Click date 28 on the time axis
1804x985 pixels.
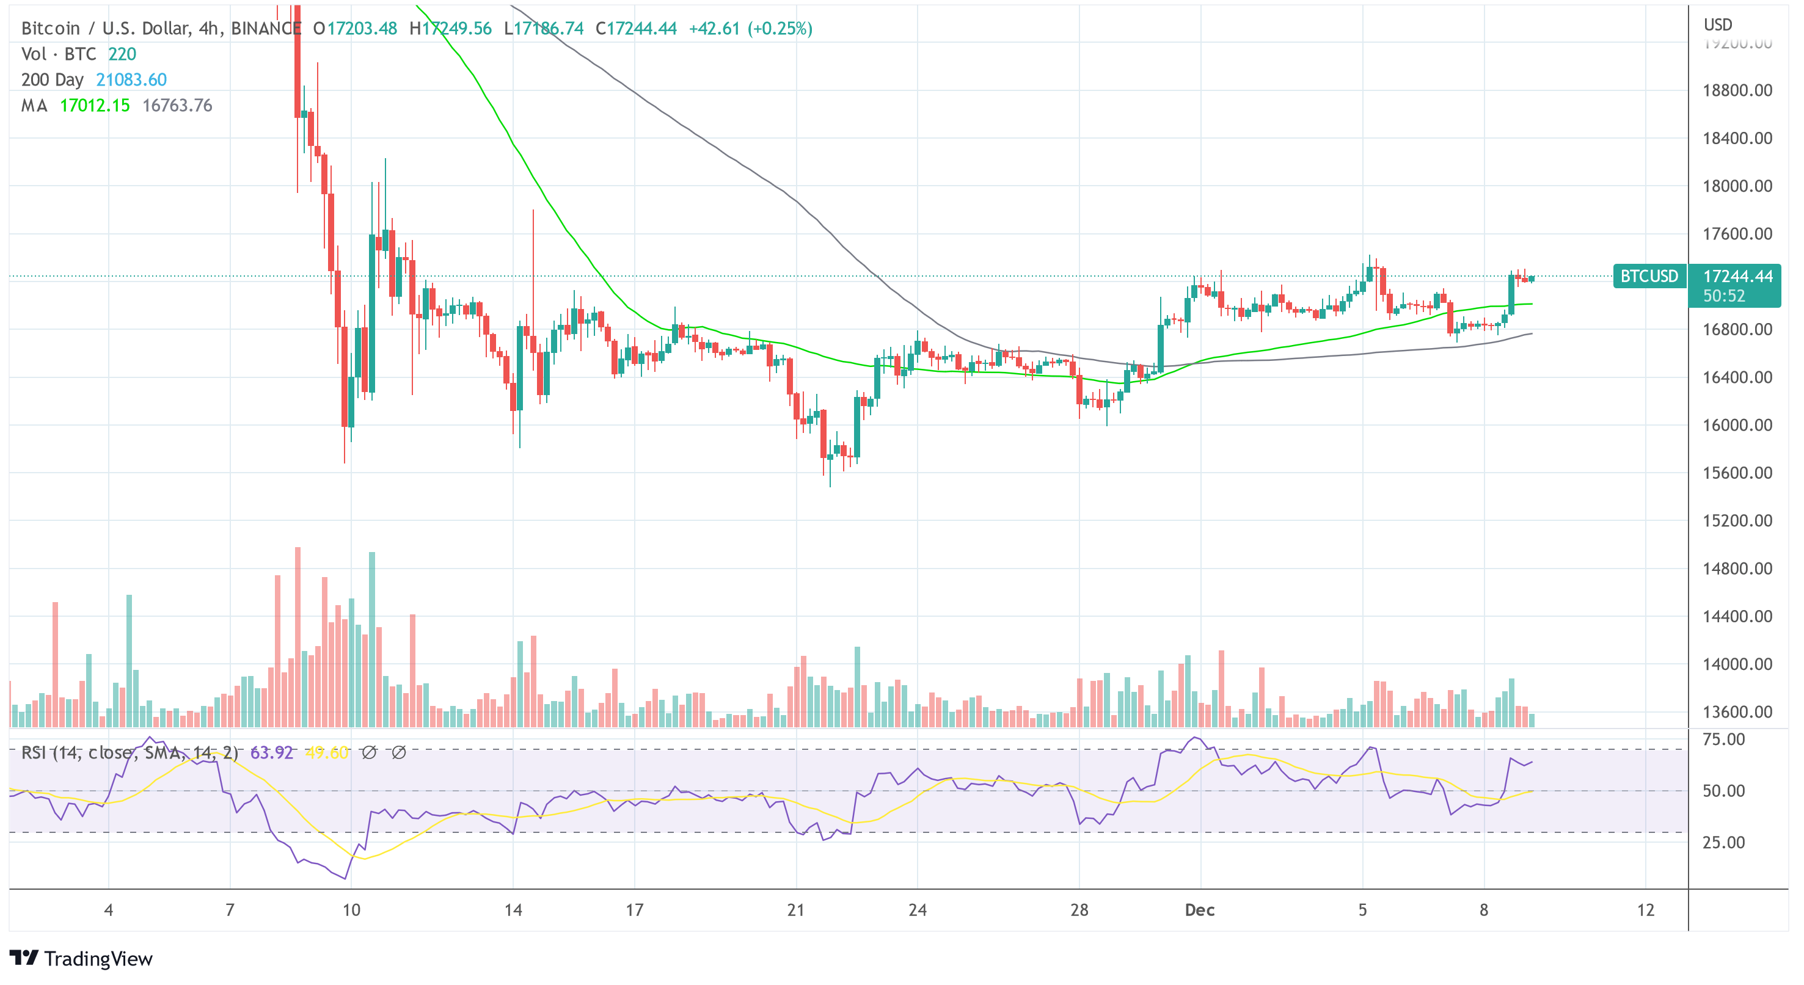(1079, 910)
